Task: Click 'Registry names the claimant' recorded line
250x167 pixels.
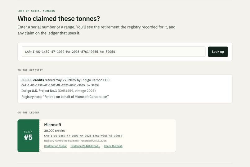Action: tap(75, 141)
